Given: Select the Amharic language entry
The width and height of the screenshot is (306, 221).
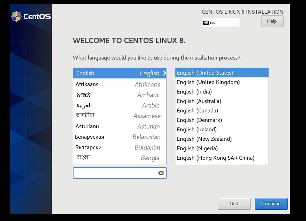Looking at the screenshot, I should [105, 95].
